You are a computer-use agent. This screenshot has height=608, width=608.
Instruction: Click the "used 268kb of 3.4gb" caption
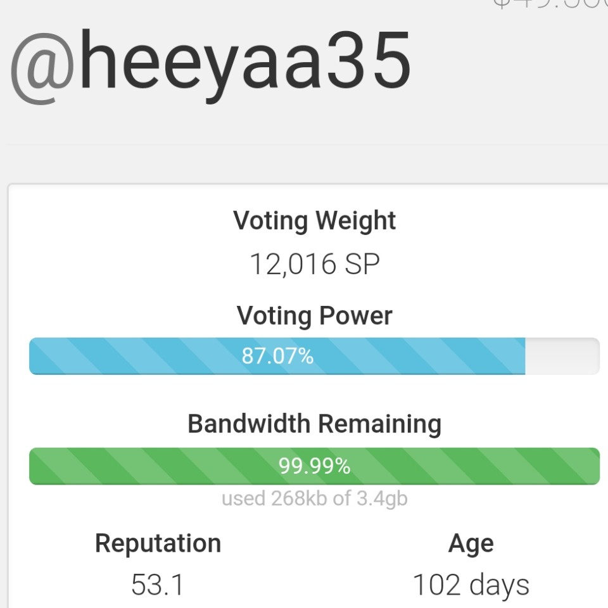pyautogui.click(x=315, y=498)
